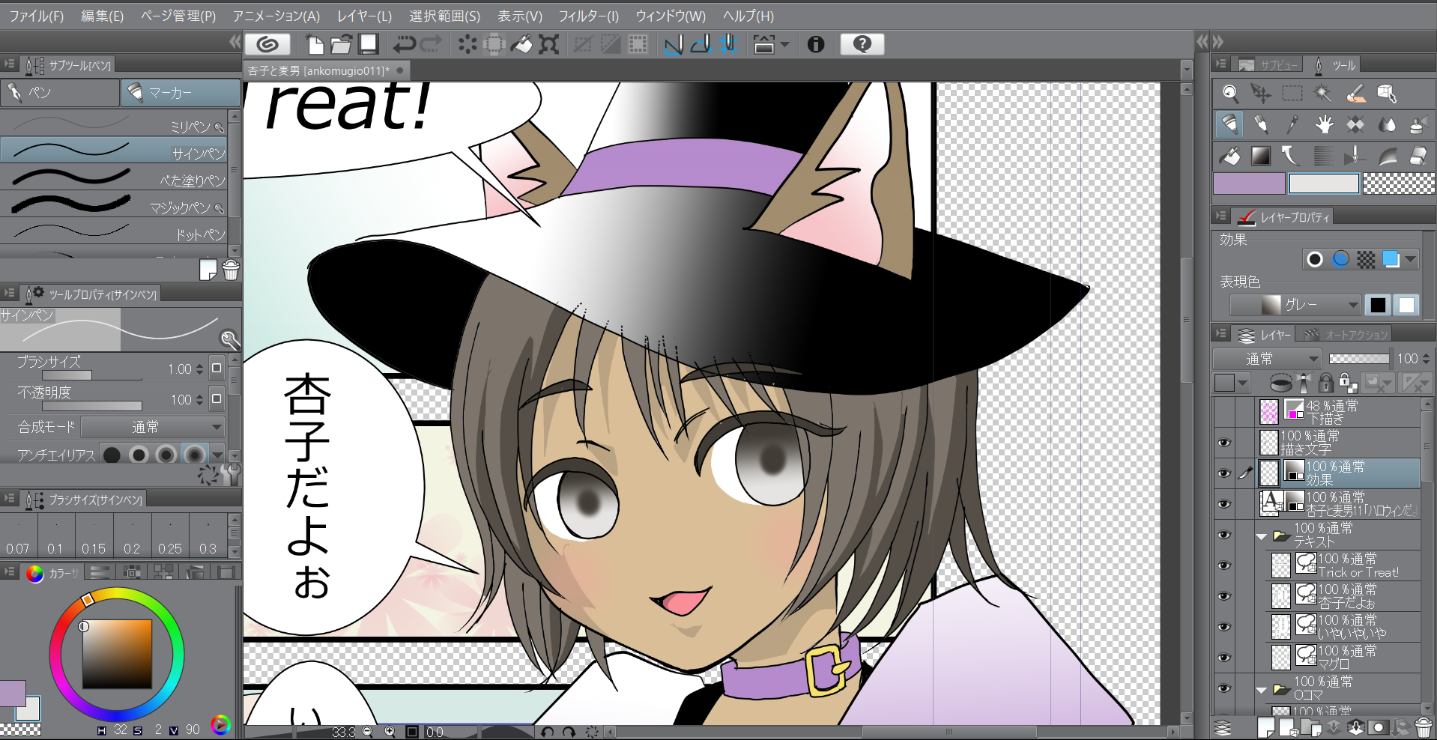Select the 0.3 brush size preset
The image size is (1437, 740).
tap(208, 536)
